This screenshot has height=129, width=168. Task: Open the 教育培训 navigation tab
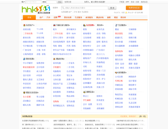68,18
